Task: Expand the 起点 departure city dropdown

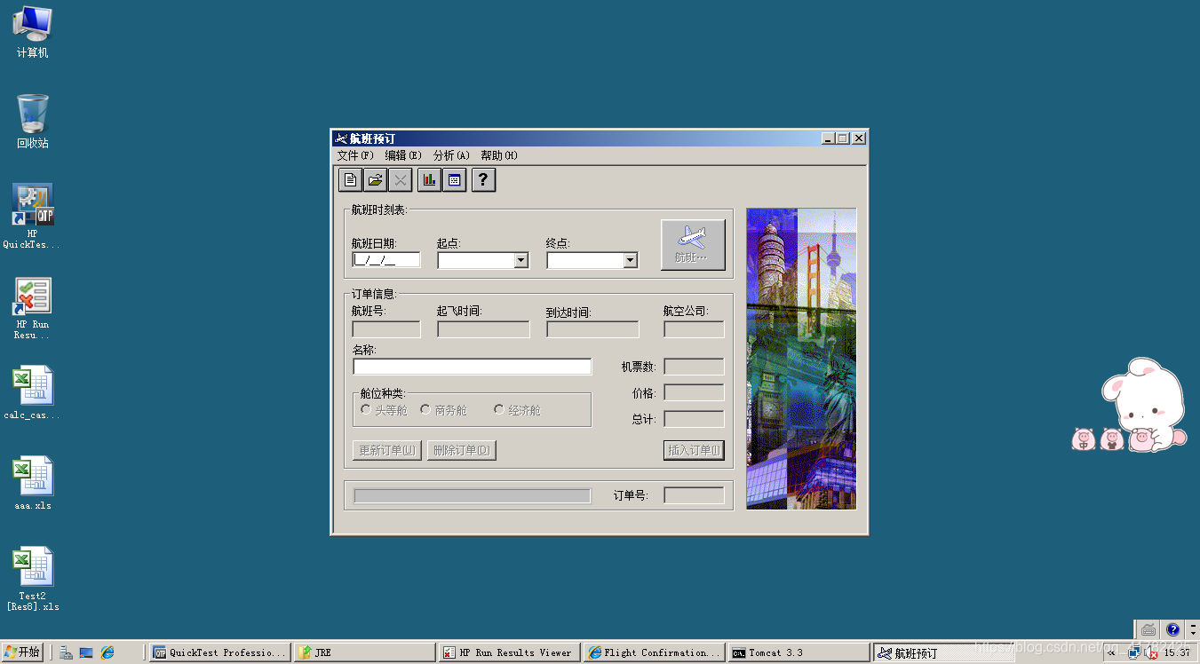Action: pyautogui.click(x=520, y=260)
